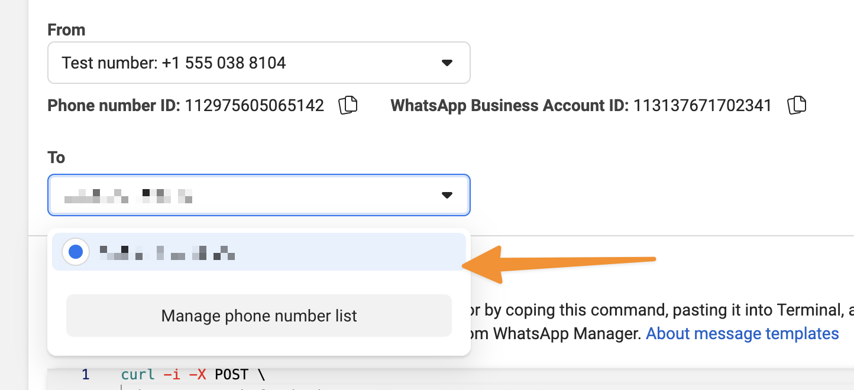Click the chevron on the To field
Image resolution: width=854 pixels, height=390 pixels.
tap(448, 195)
